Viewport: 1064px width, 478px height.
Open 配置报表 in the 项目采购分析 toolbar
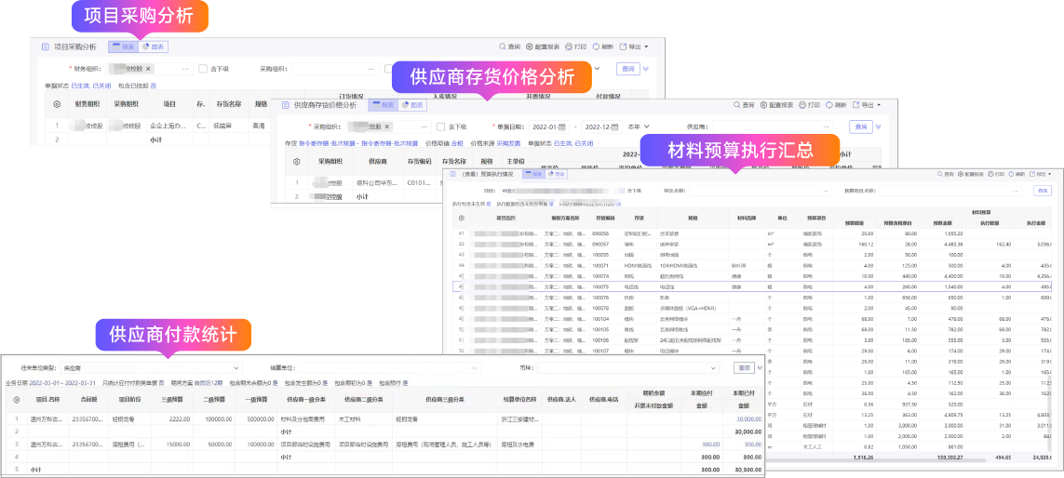(529, 46)
